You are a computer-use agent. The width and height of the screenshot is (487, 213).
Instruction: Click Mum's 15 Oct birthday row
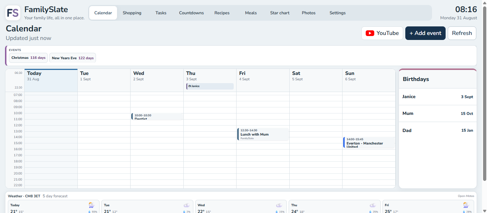point(438,113)
